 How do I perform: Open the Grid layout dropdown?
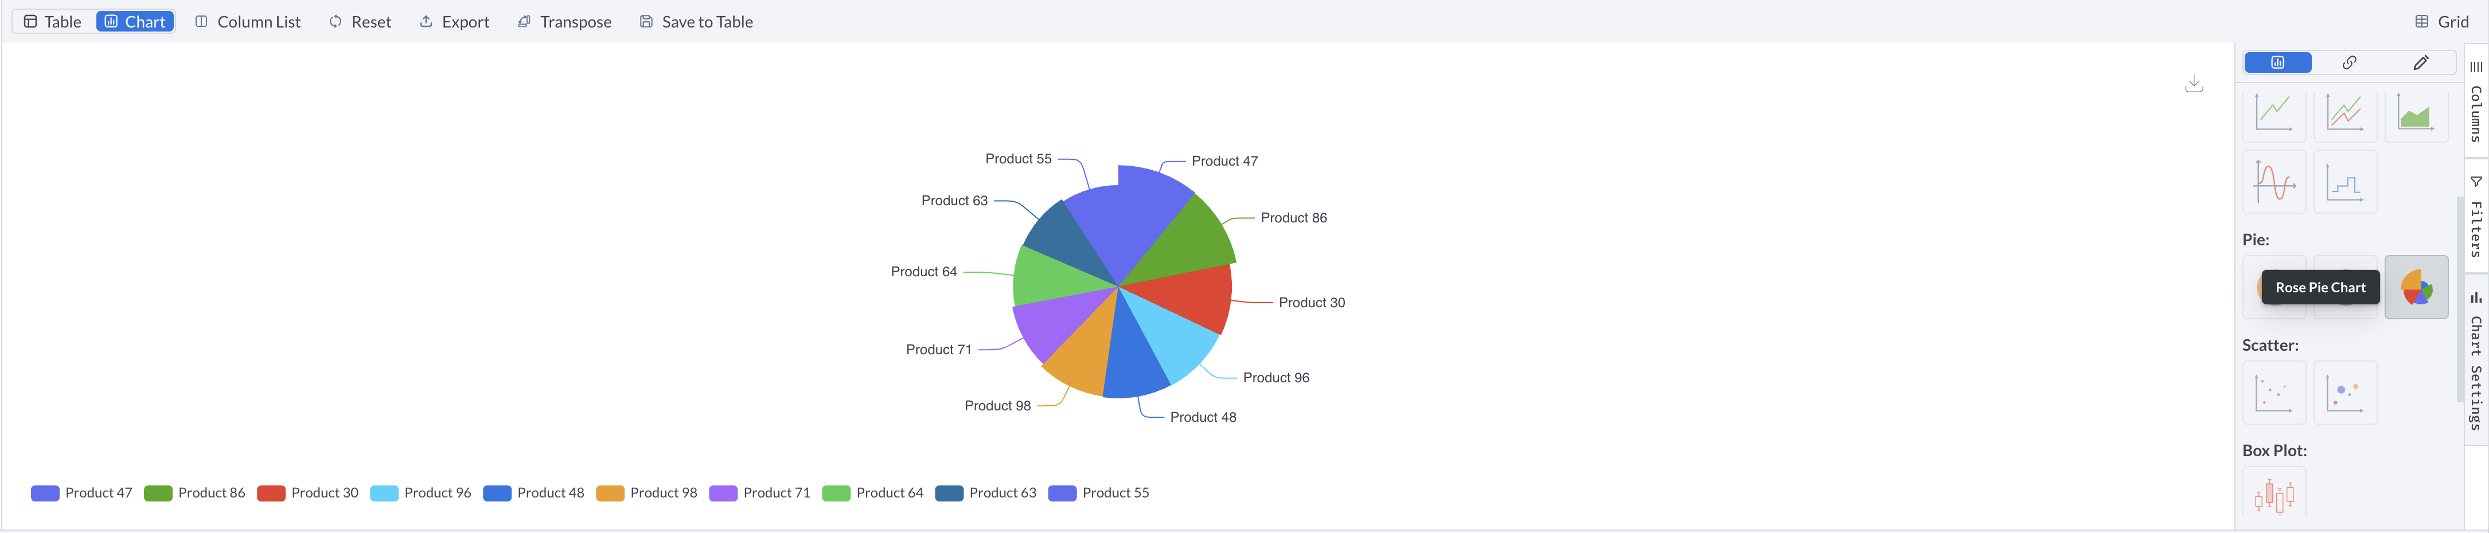point(2441,22)
